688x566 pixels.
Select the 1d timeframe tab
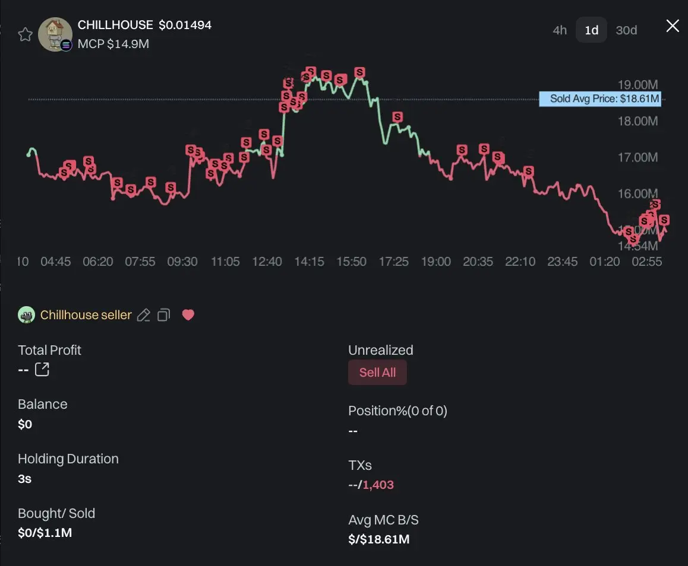(592, 30)
